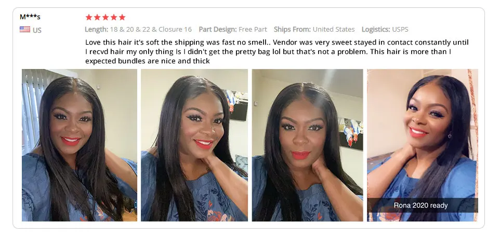
Task: Click the Ships From label
Action: click(292, 30)
